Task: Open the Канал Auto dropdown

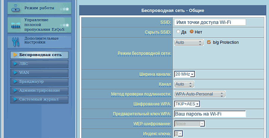Action: pos(184,84)
